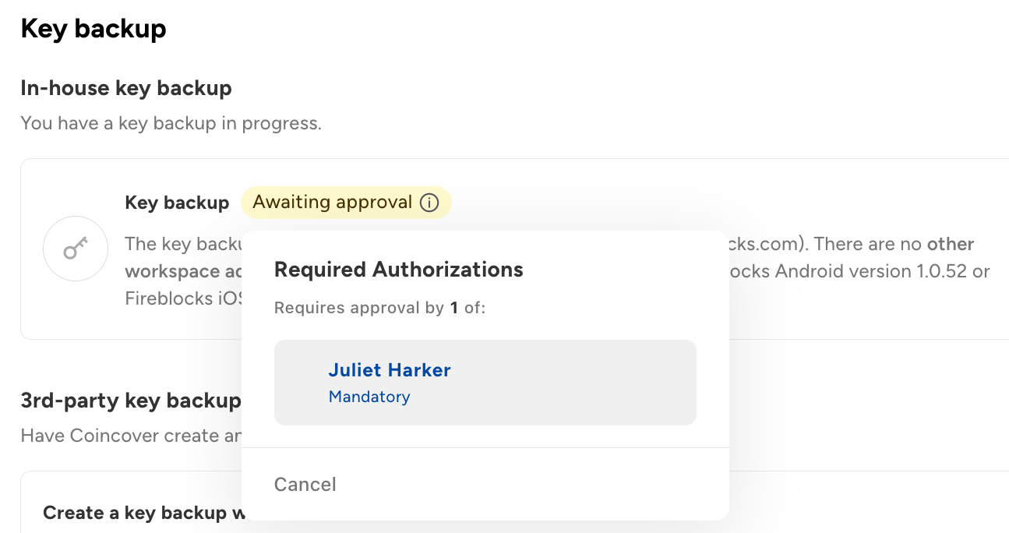Click the In-house key backup heading
1009x533 pixels.
coord(126,88)
